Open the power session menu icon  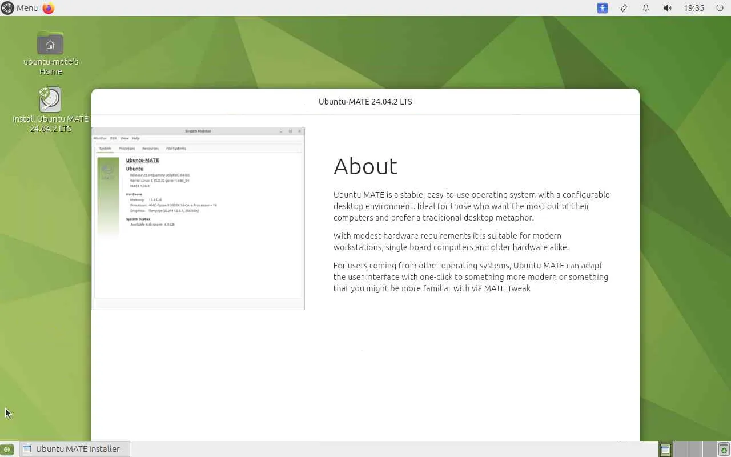(720, 8)
